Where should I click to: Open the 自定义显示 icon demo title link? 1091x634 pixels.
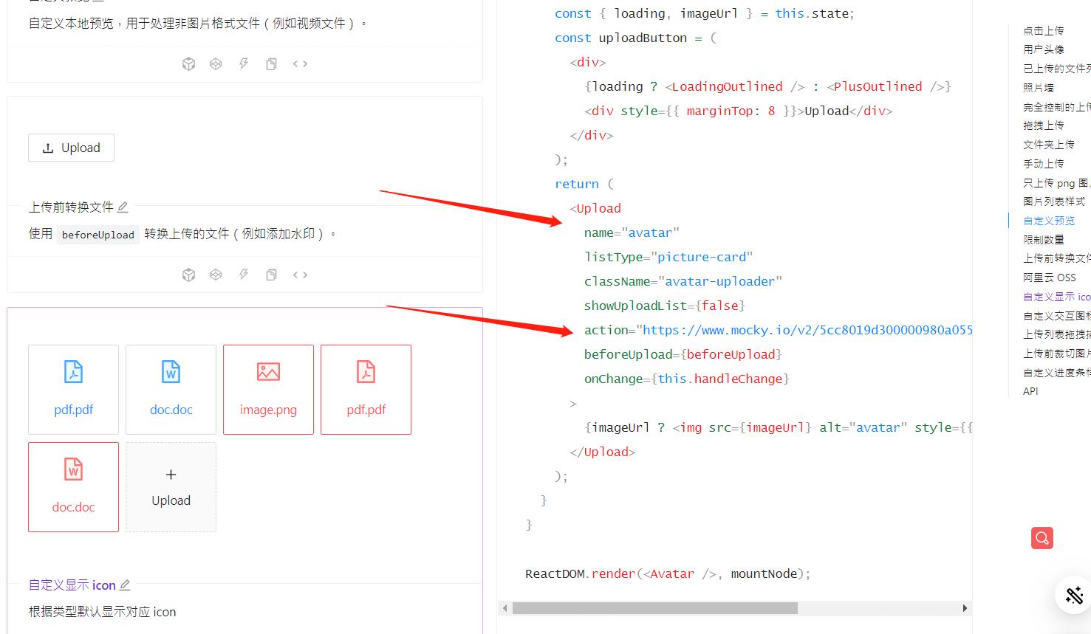72,585
